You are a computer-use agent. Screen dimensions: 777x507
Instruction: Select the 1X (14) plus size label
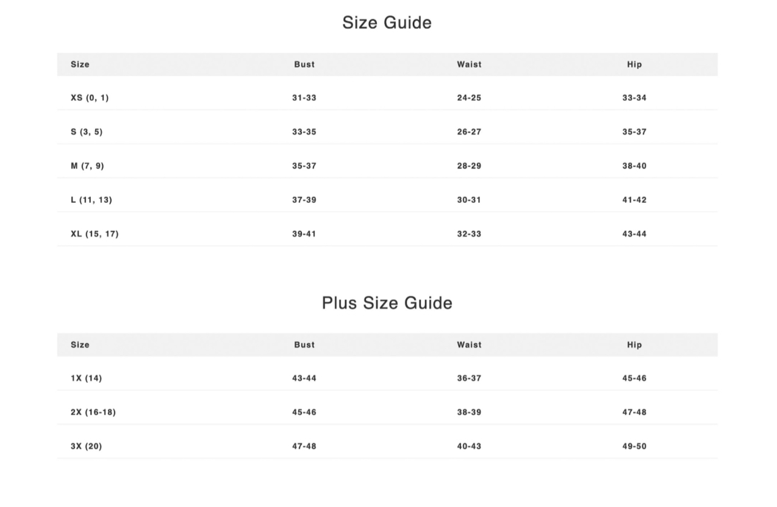86,378
